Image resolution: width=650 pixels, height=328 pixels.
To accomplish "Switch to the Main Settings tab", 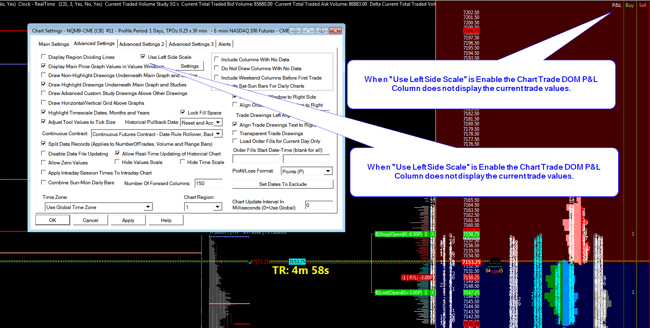I will click(x=54, y=44).
